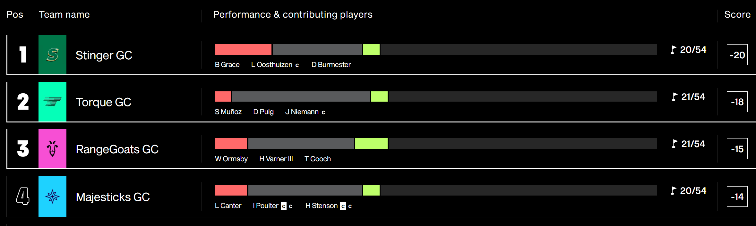The image size is (756, 226).
Task: Open the Majesticks GC team name
Action: point(113,197)
